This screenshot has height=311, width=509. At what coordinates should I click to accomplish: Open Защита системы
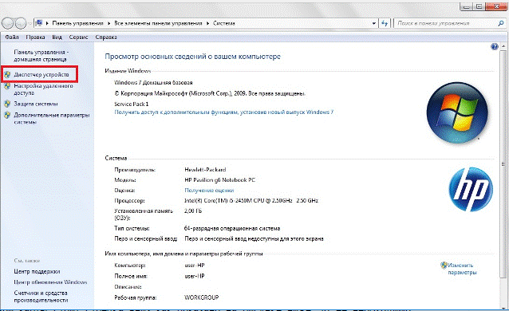tap(36, 104)
